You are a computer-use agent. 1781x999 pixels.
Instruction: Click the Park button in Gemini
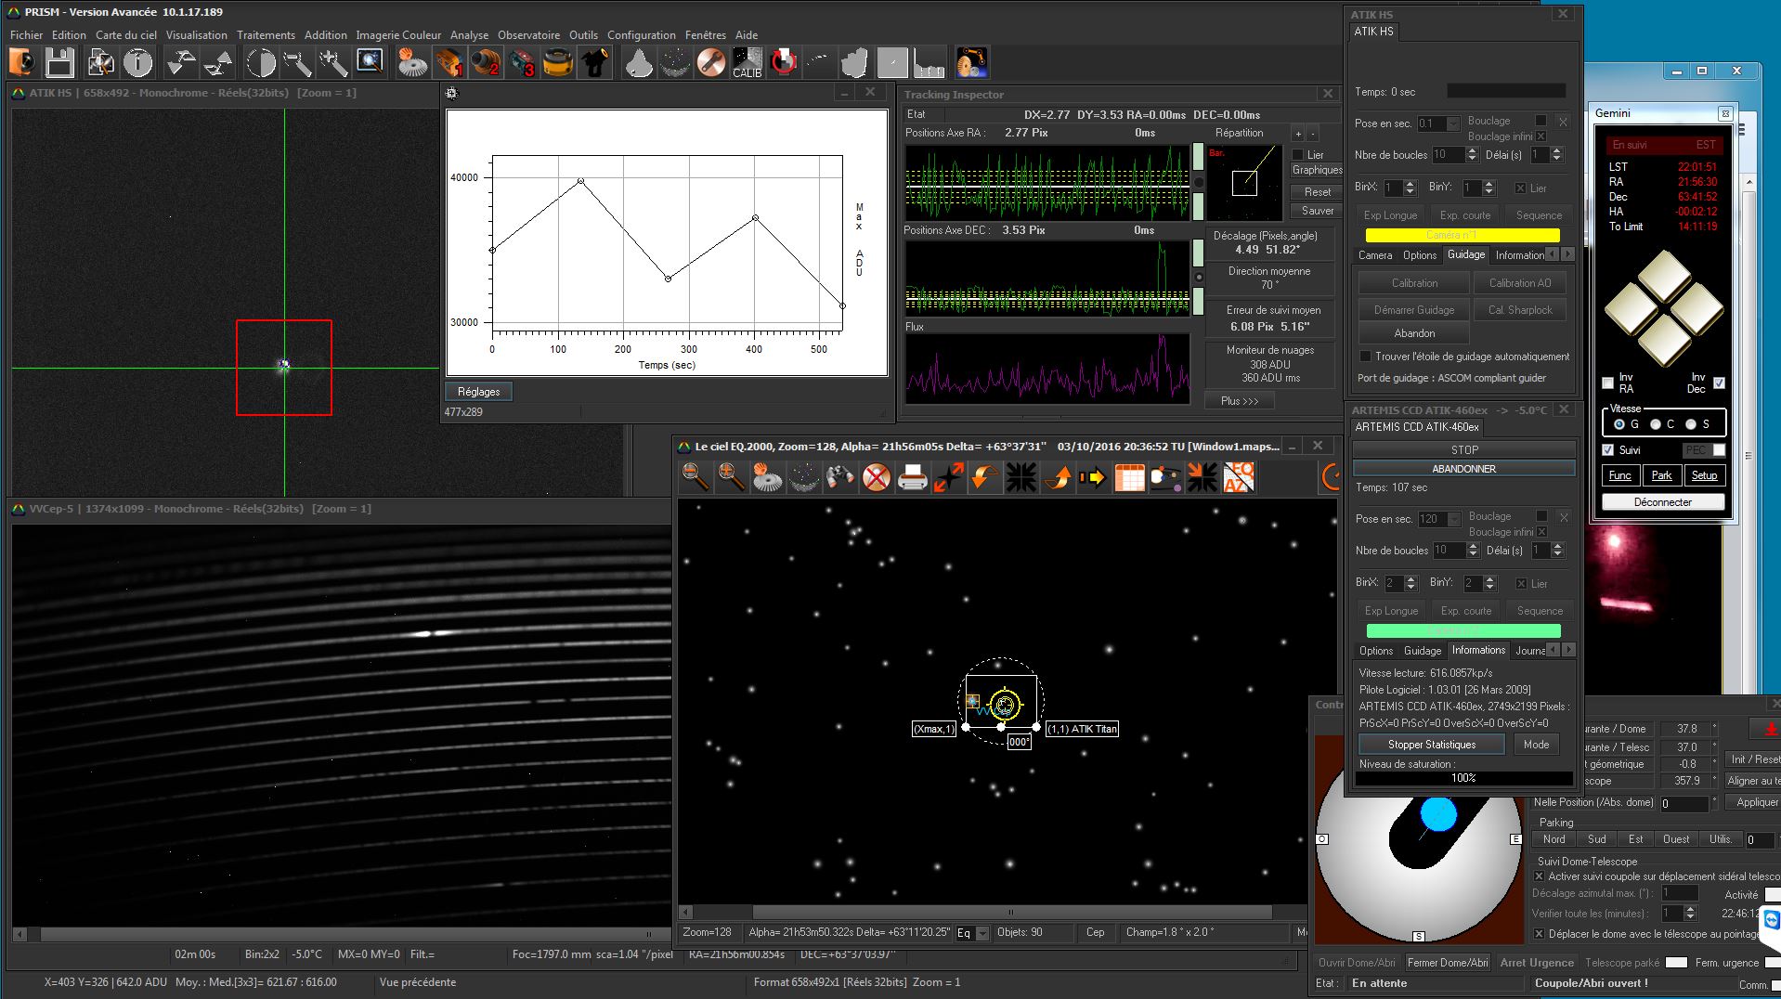pyautogui.click(x=1661, y=475)
